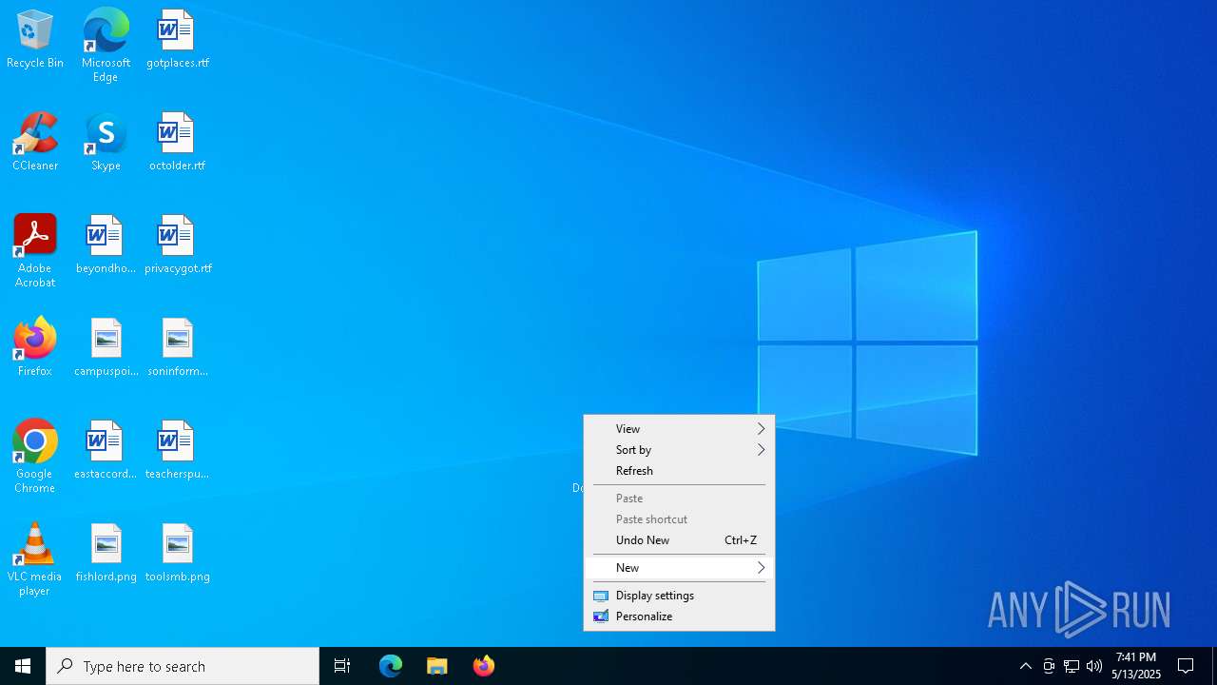Viewport: 1217px width, 685px height.
Task: Launch Firefox from the taskbar
Action: coord(484,666)
